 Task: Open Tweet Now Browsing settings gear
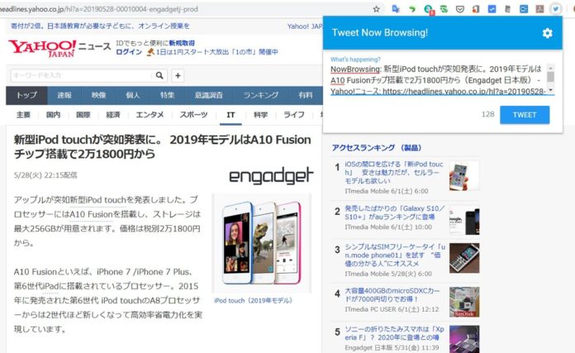[547, 33]
